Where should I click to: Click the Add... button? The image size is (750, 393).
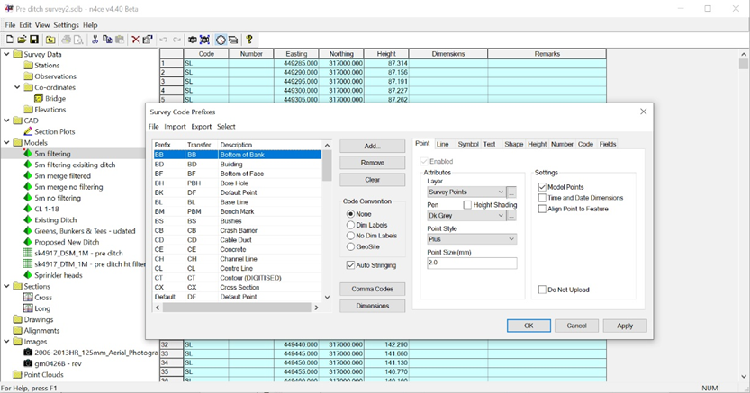[x=372, y=146]
